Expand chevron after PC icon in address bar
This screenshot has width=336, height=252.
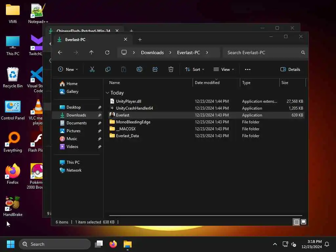coord(134,52)
